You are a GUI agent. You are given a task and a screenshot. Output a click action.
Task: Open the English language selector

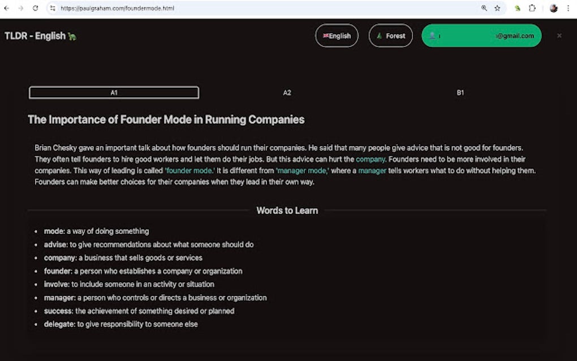(337, 36)
